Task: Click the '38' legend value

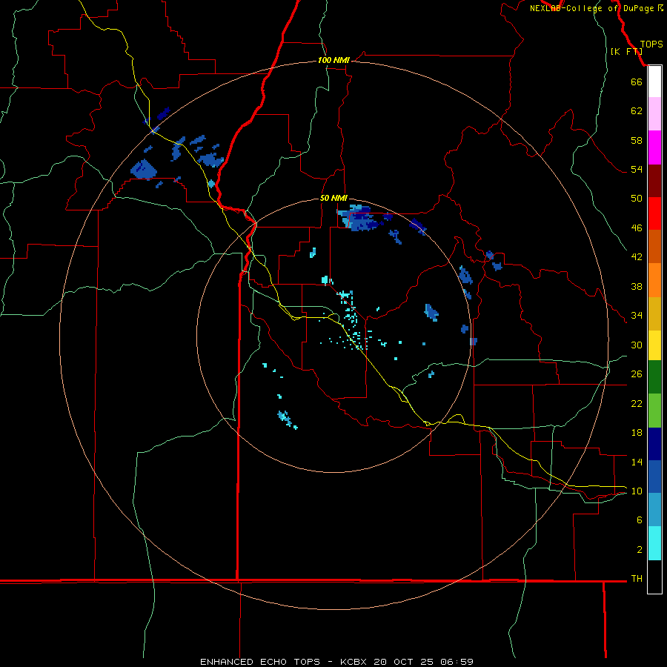Action: point(637,286)
